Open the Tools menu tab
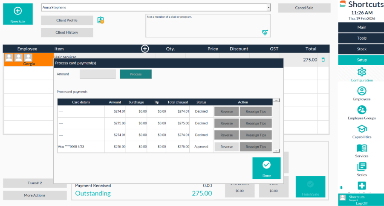The width and height of the screenshot is (384, 206). (361, 38)
